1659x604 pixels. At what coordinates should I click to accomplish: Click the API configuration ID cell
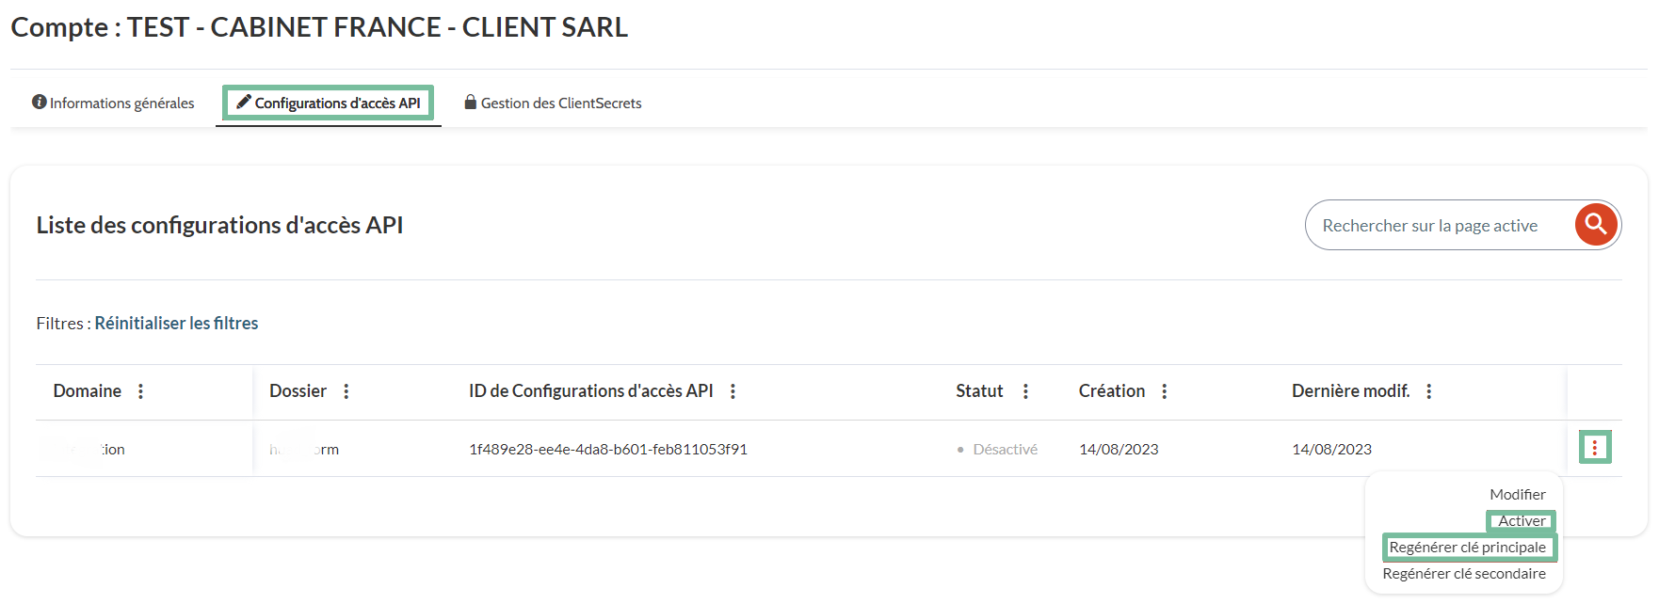tap(608, 450)
